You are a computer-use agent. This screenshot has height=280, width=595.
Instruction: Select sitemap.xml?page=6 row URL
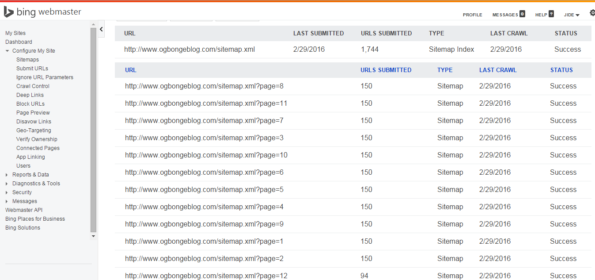click(x=204, y=173)
